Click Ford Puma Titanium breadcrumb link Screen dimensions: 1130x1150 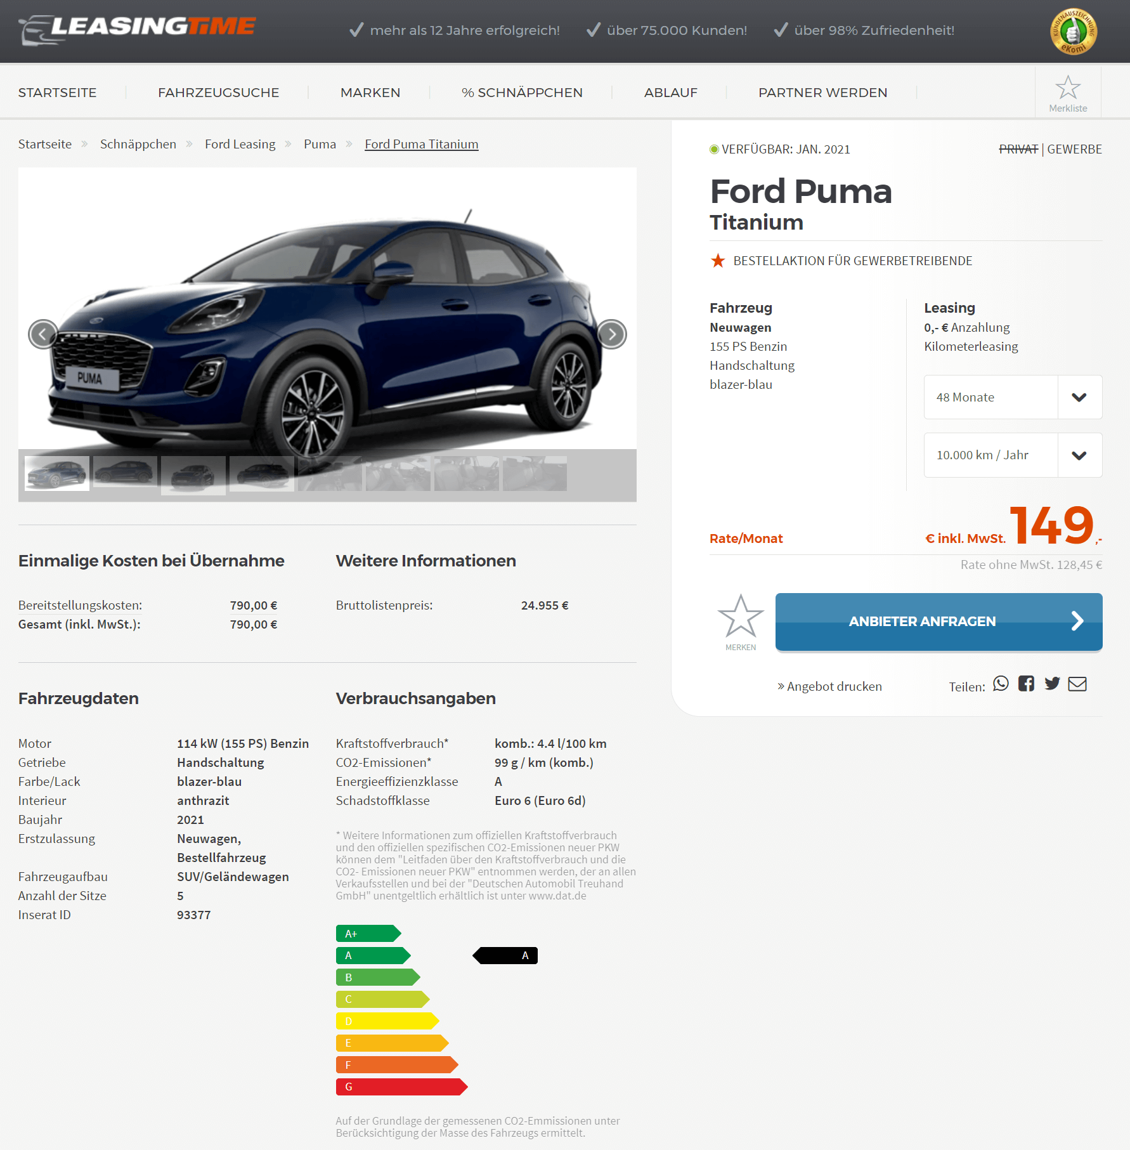(x=421, y=144)
